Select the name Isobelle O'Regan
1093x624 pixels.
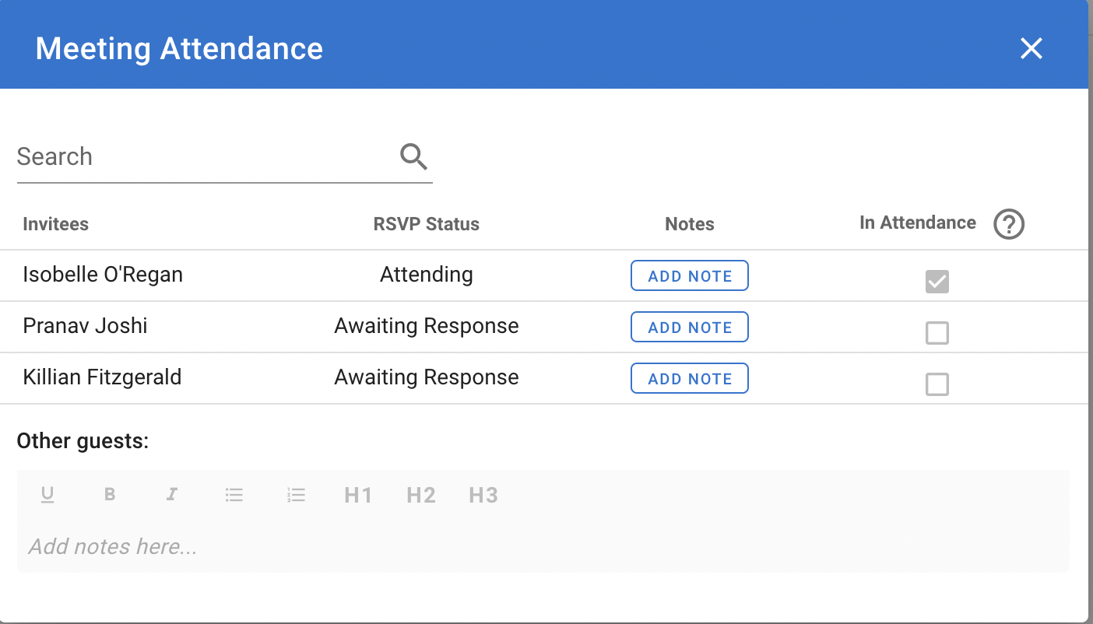103,275
